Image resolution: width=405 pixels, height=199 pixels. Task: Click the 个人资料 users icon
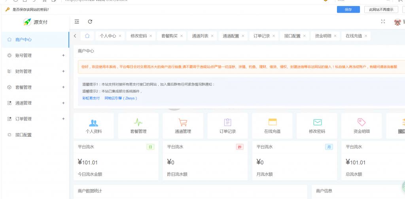point(94,122)
